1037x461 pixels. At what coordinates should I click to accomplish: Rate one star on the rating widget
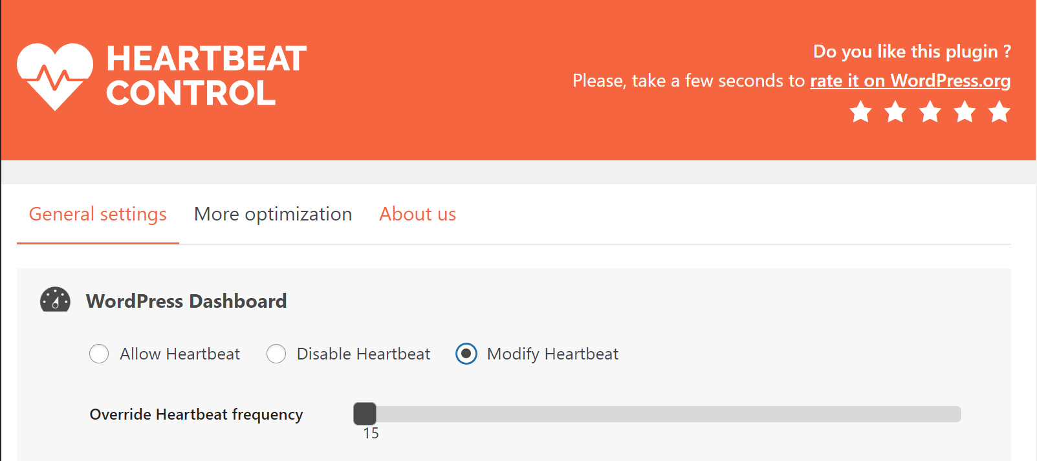click(x=861, y=112)
